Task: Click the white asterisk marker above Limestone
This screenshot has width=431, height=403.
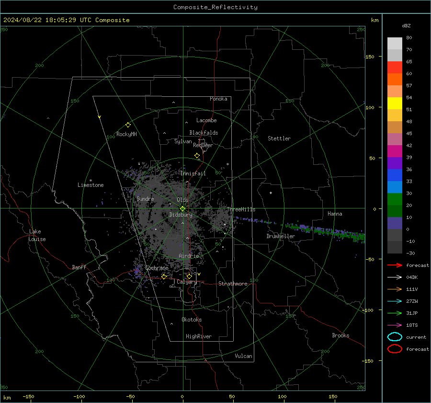Action: pos(91,181)
